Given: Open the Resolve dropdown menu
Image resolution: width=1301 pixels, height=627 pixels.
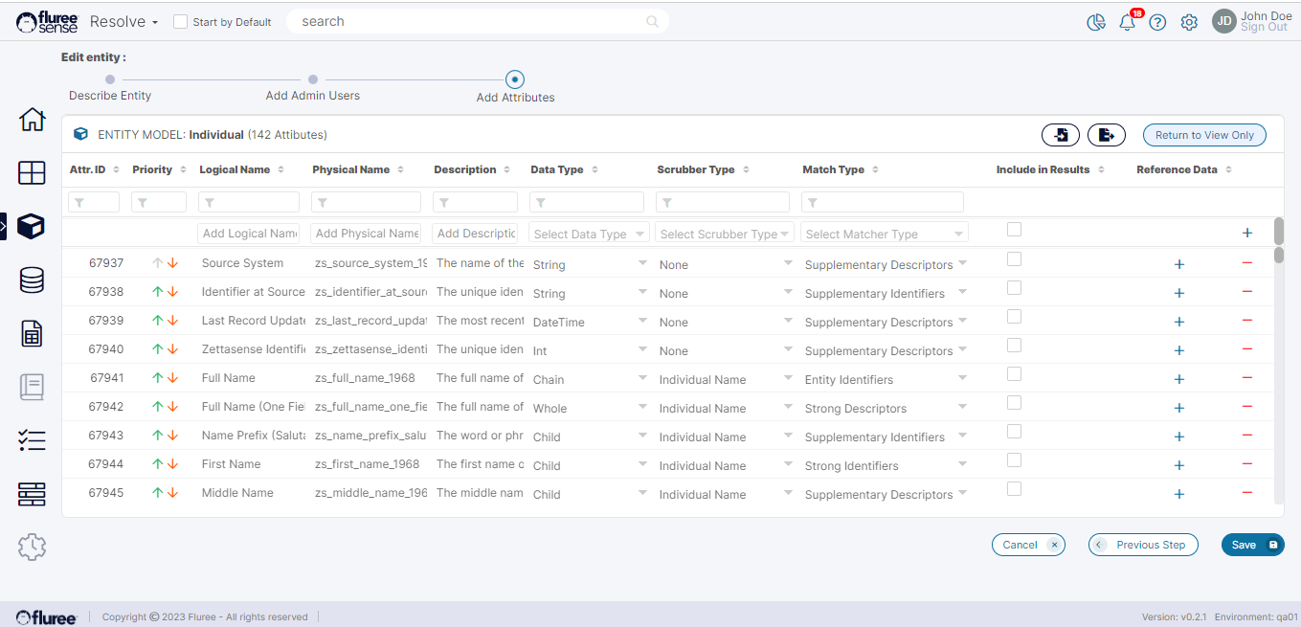Looking at the screenshot, I should tap(123, 21).
